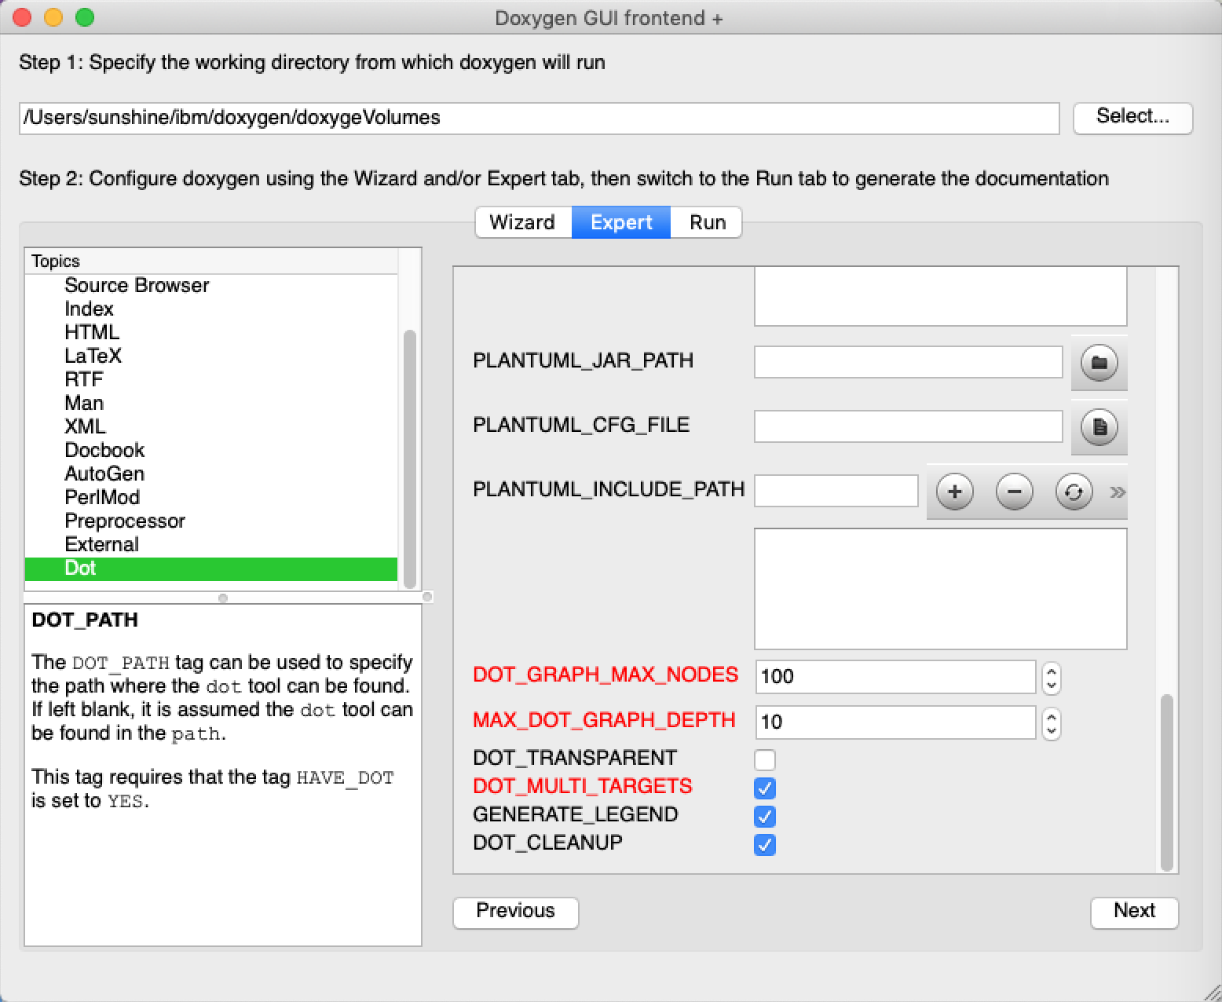Go to Previous topic
This screenshot has height=1002, width=1222.
click(x=516, y=912)
